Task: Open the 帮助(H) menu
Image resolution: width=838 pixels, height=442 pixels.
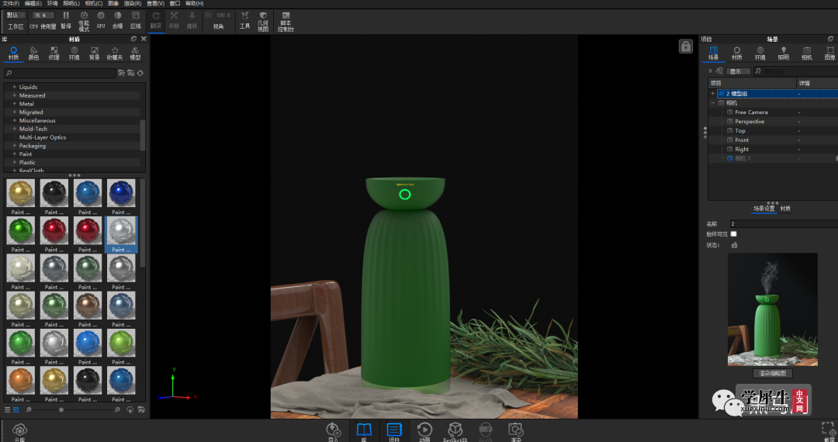Action: [x=195, y=3]
